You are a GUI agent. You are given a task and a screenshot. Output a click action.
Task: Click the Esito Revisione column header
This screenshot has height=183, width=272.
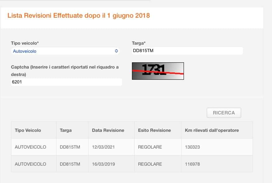pyautogui.click(x=154, y=130)
